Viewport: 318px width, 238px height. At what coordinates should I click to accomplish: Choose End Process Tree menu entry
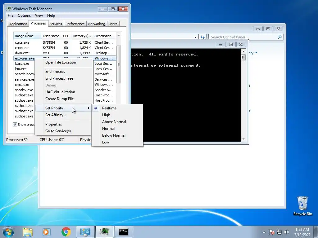[x=59, y=78]
